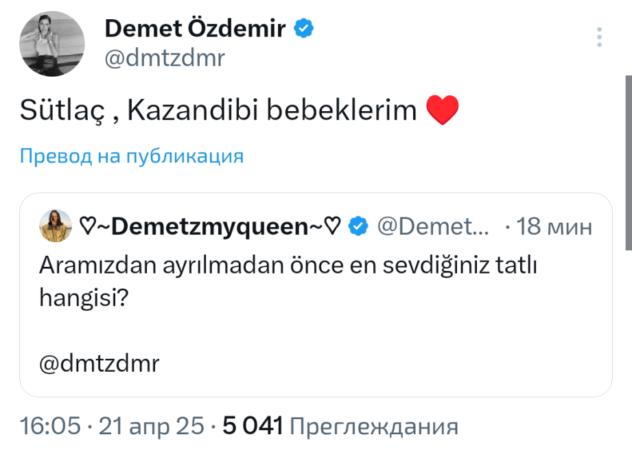Image resolution: width=632 pixels, height=450 pixels.
Task: Click the truncated @Demet... handle in the quote
Action: click(434, 226)
